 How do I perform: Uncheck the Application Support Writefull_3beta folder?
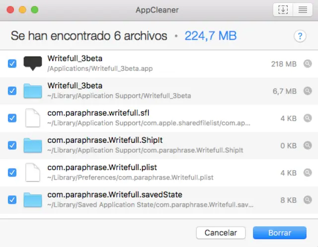pos(12,91)
